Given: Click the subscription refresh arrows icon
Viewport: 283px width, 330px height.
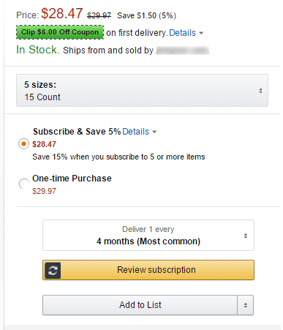Looking at the screenshot, I should point(53,270).
